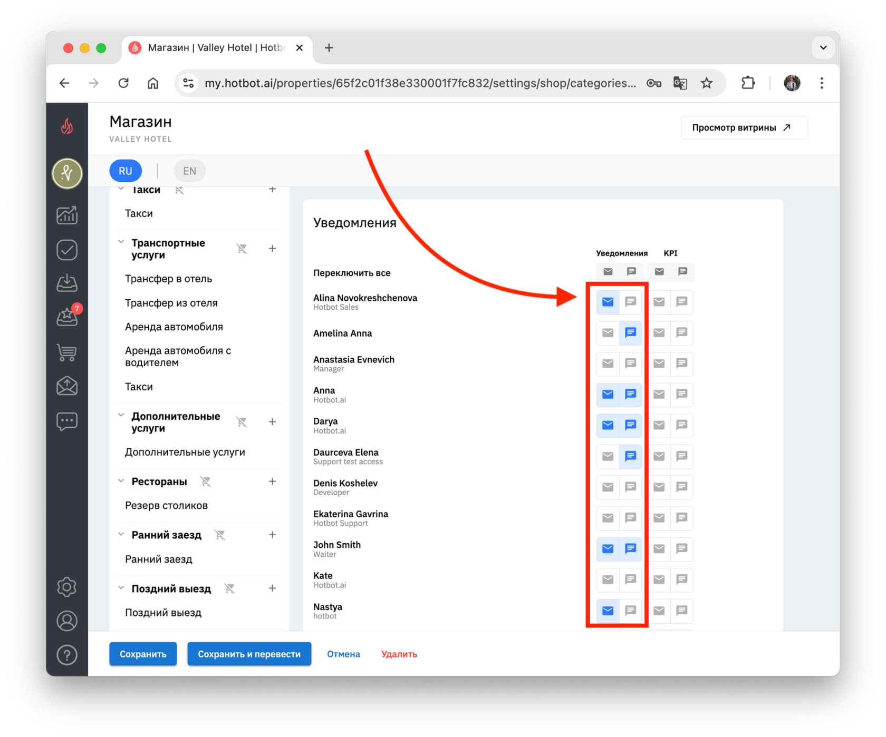
Task: Toggle KPI chat for Ekaterina Gavrina
Action: [x=682, y=518]
